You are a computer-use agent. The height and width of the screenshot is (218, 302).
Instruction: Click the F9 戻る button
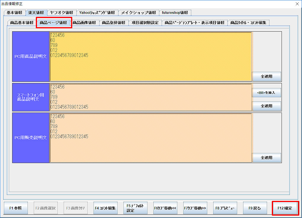pyautogui.click(x=255, y=208)
